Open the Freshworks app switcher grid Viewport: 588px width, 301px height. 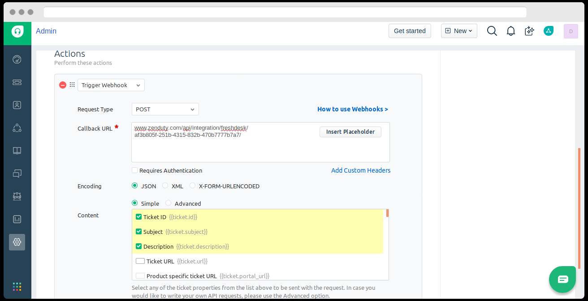(x=17, y=287)
